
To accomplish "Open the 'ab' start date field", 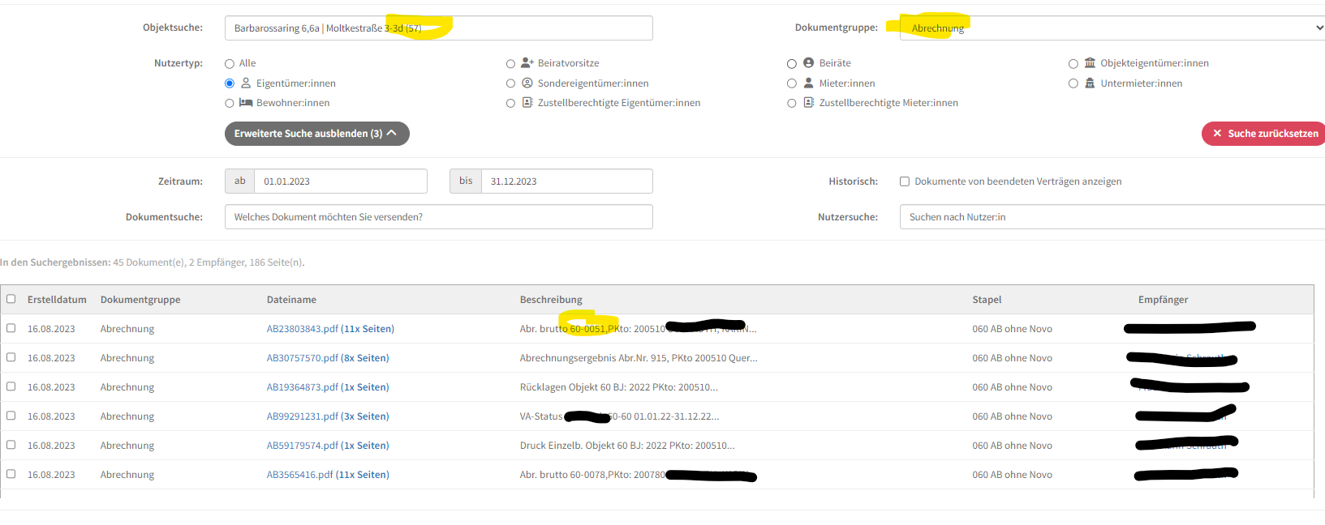I will point(340,181).
